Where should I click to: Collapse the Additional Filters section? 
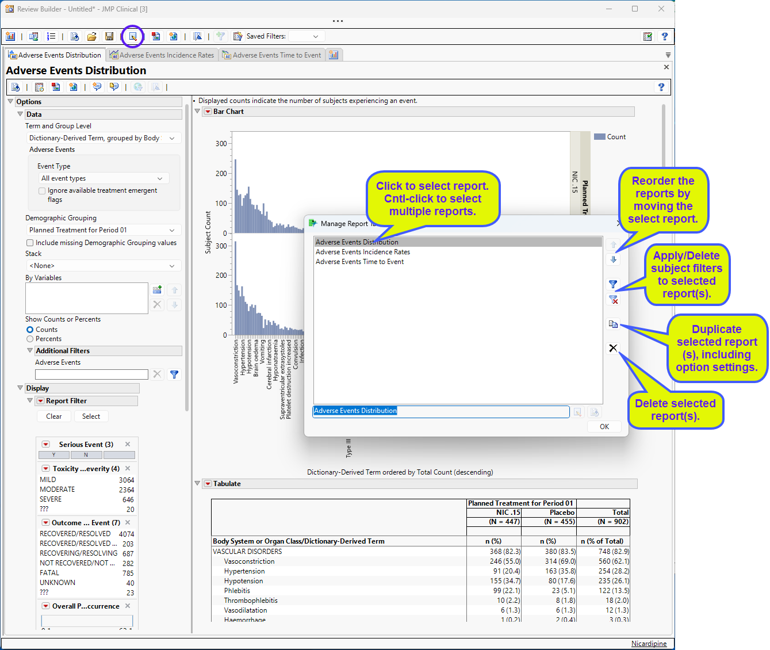pyautogui.click(x=30, y=351)
